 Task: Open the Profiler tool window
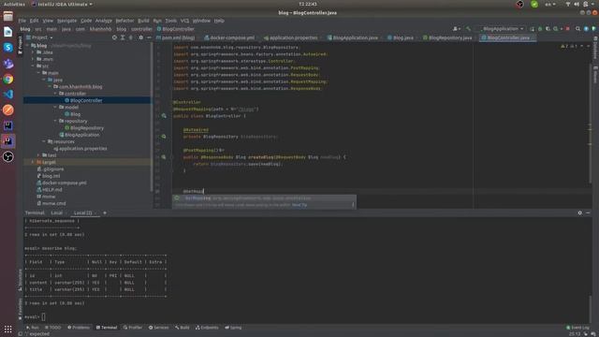[x=133, y=328]
